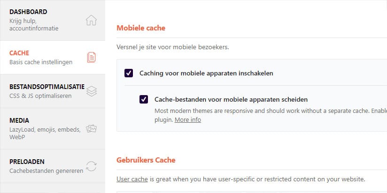Click the Cache document icon in sidebar

(92, 57)
